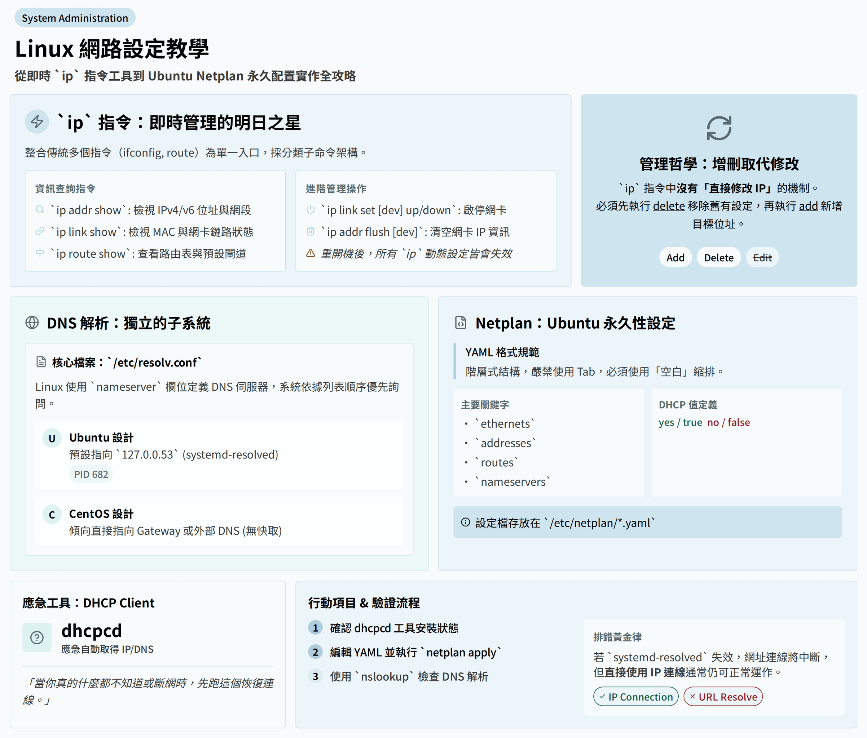Click the document icon next to 核心檔案
The height and width of the screenshot is (738, 867).
click(41, 362)
